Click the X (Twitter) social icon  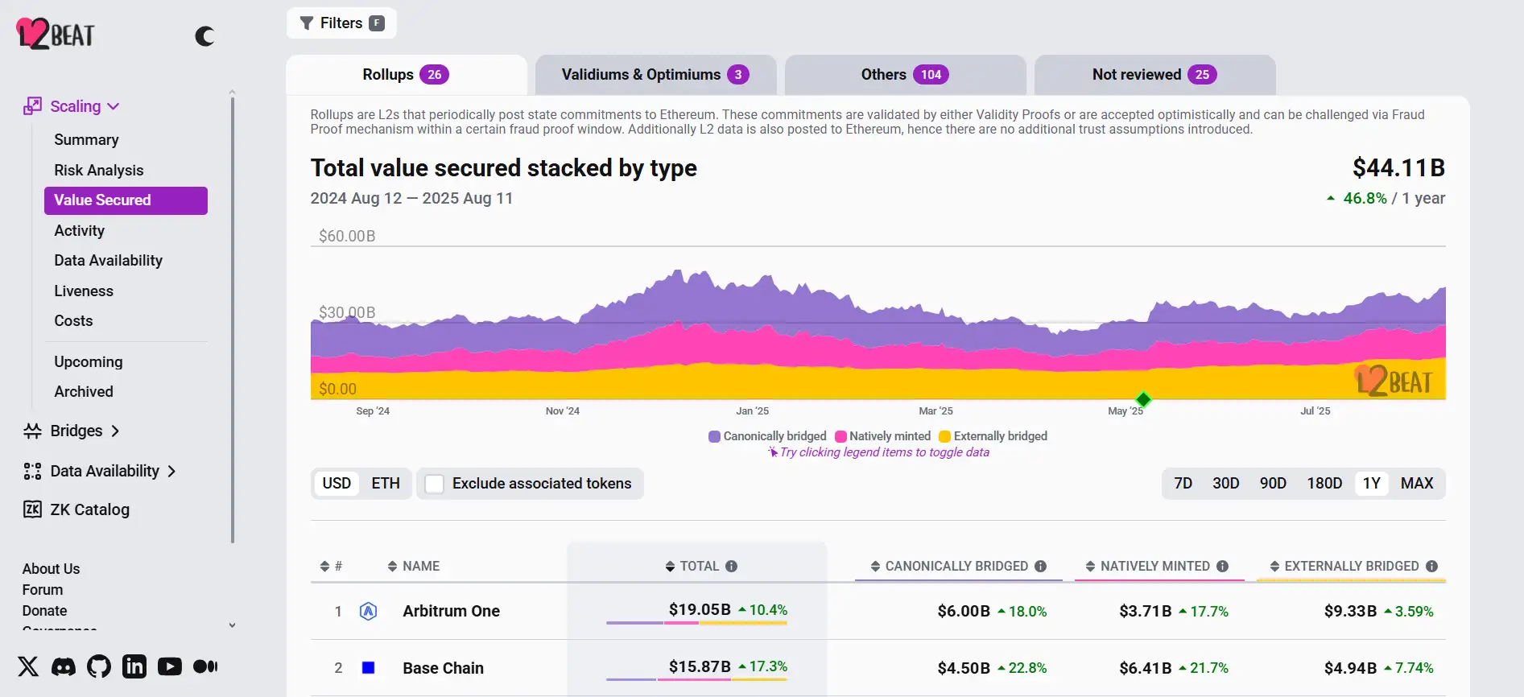coord(28,666)
